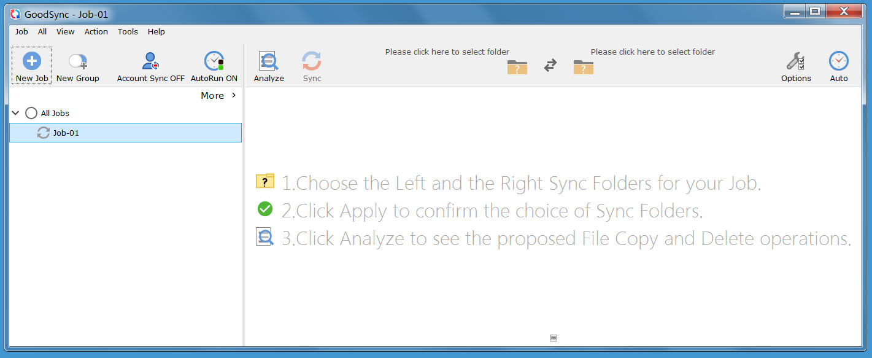The image size is (872, 358).
Task: Open the Action menu
Action: point(96,31)
